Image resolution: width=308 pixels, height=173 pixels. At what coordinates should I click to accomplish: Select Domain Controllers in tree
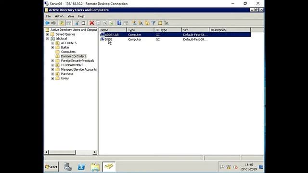click(x=74, y=56)
